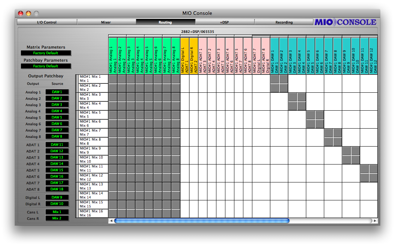This screenshot has width=395, height=246.
Task: Switch to the I/O Control tab
Action: pyautogui.click(x=47, y=22)
